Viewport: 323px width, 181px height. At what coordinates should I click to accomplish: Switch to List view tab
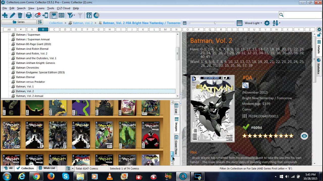(x=176, y=108)
